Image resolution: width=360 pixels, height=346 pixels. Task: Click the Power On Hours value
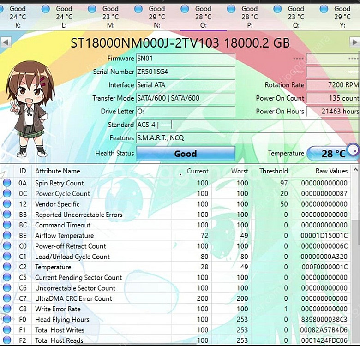(333, 112)
